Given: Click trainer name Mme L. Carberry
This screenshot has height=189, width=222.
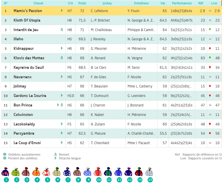Looking at the screenshot, I should click(140, 86).
